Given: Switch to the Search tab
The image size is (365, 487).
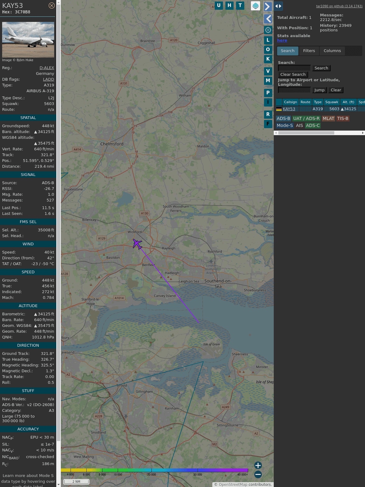Looking at the screenshot, I should point(287,51).
